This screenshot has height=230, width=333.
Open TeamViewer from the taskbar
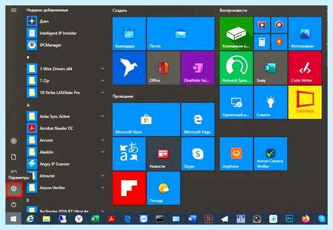click(x=144, y=219)
